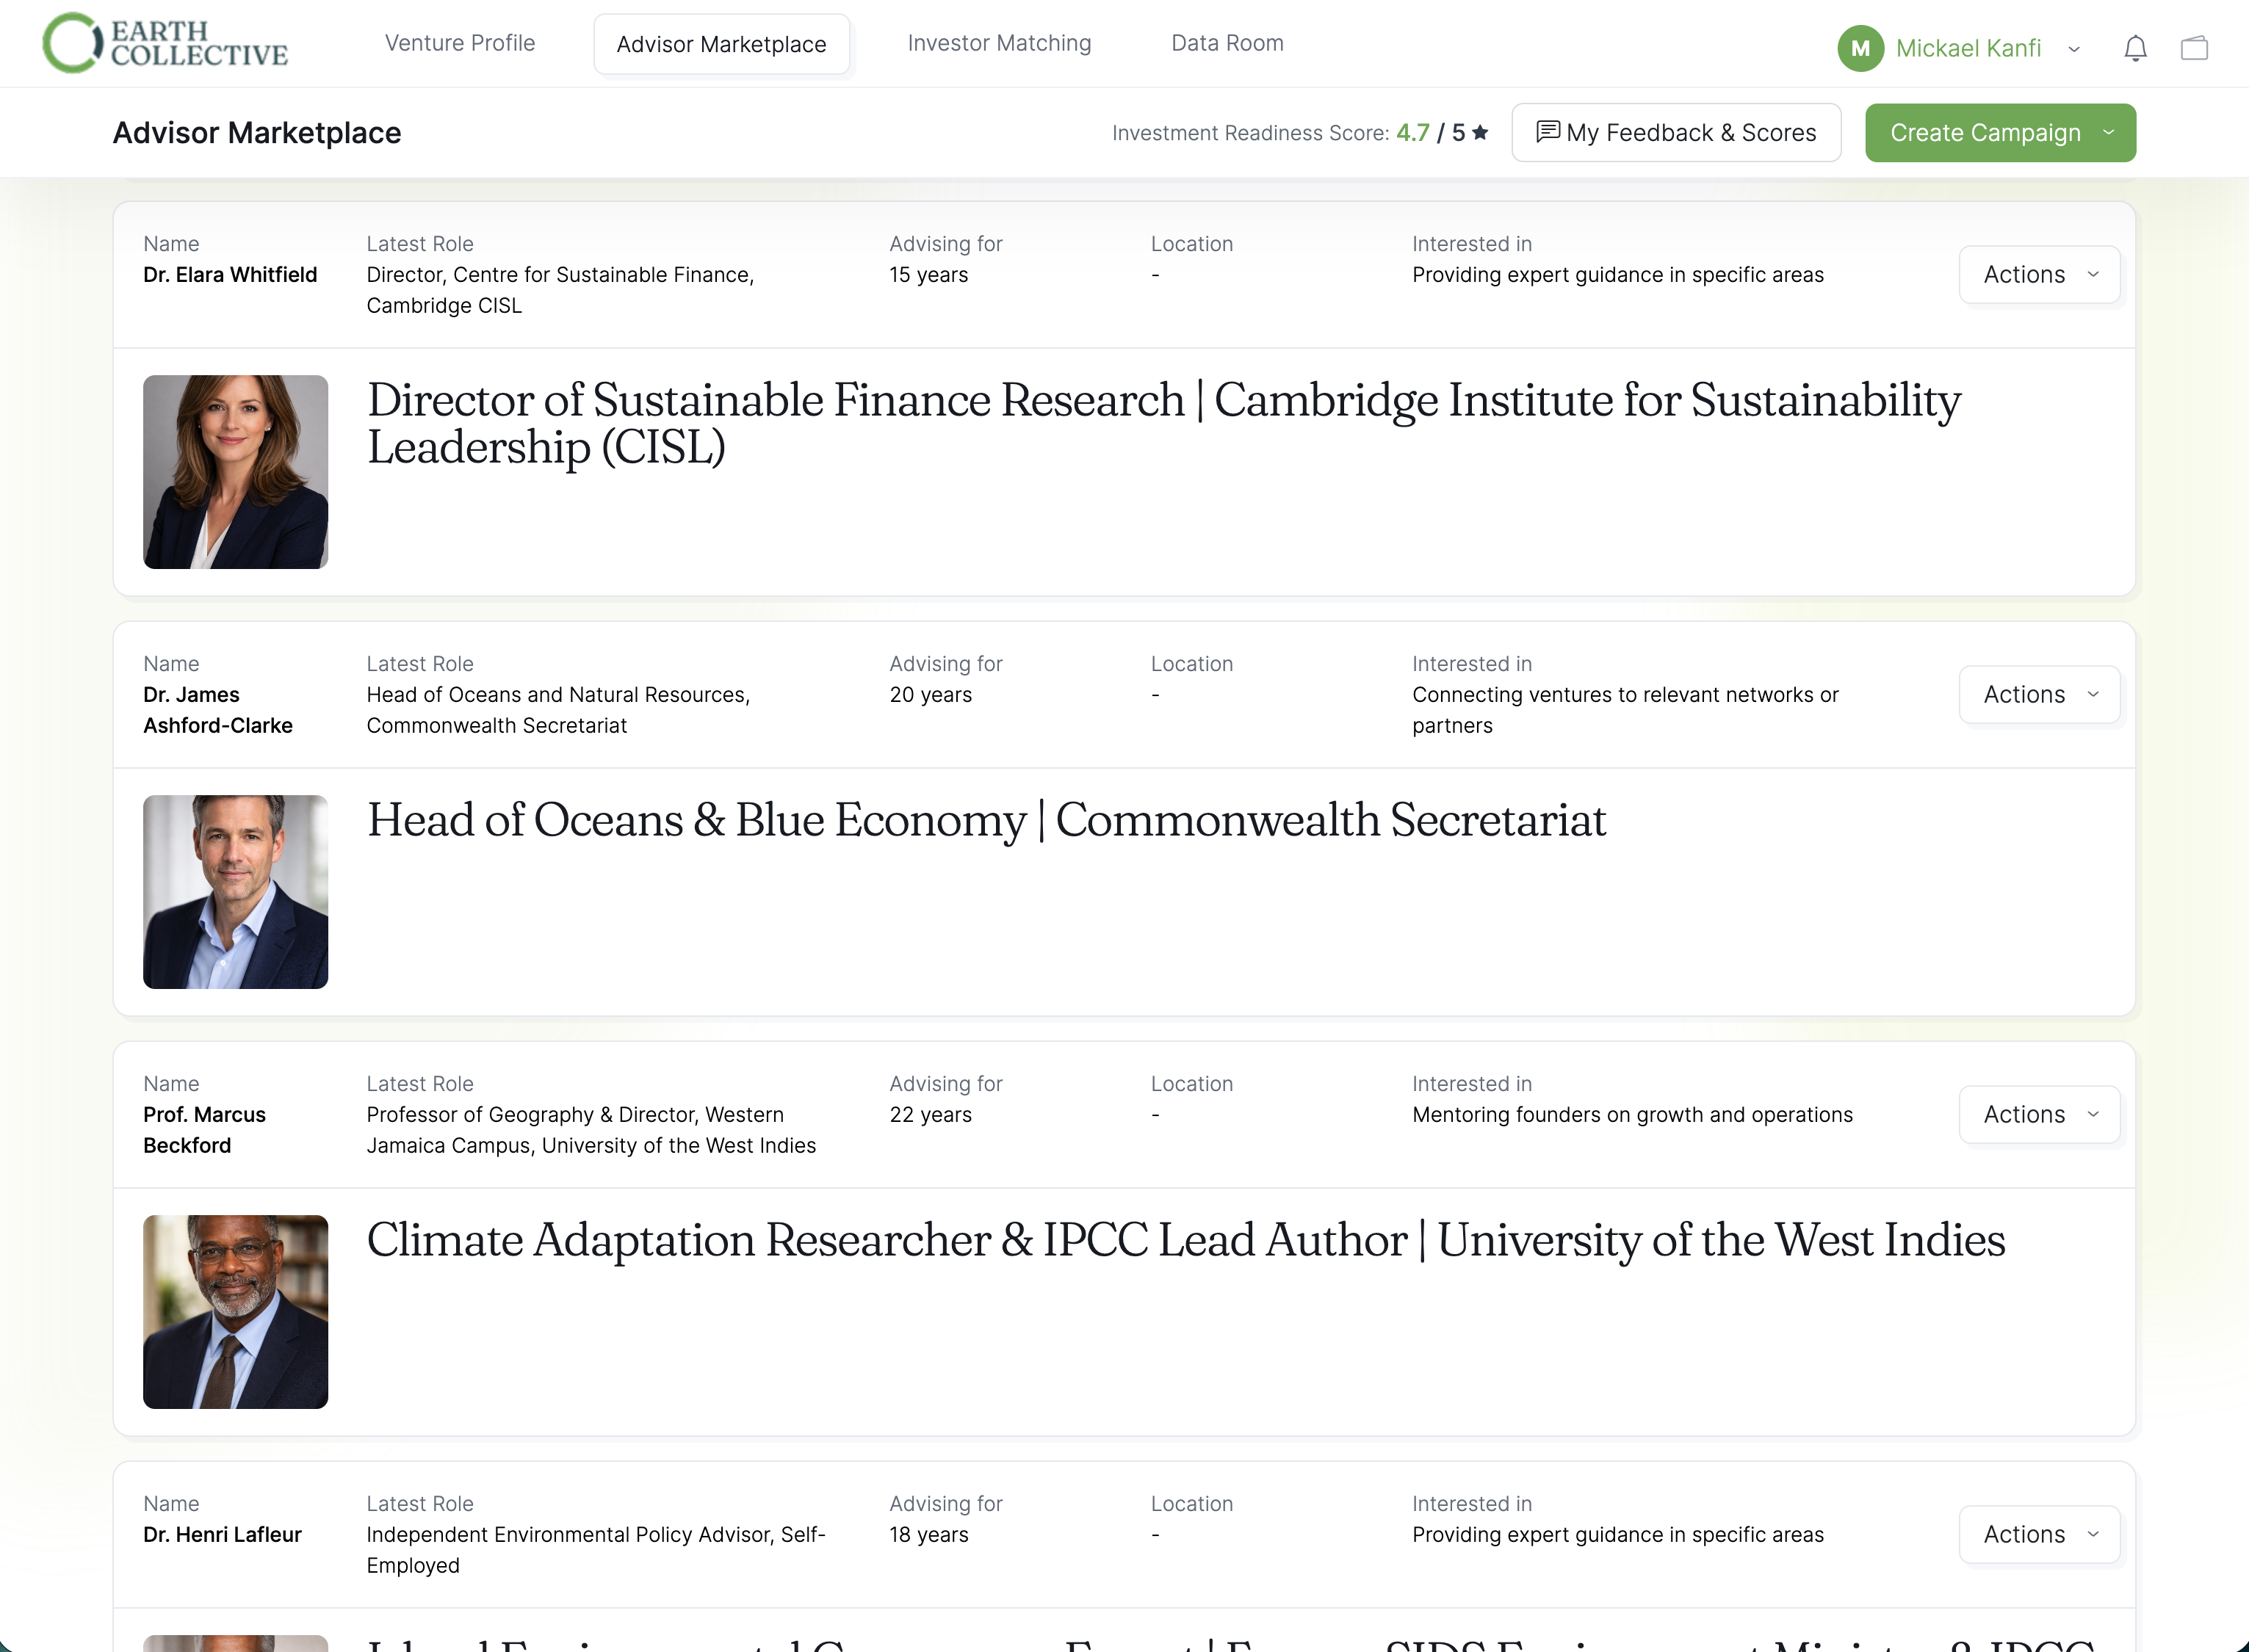Viewport: 2249px width, 1652px height.
Task: Expand the account menu next to Mickael Kanfi
Action: click(2075, 48)
